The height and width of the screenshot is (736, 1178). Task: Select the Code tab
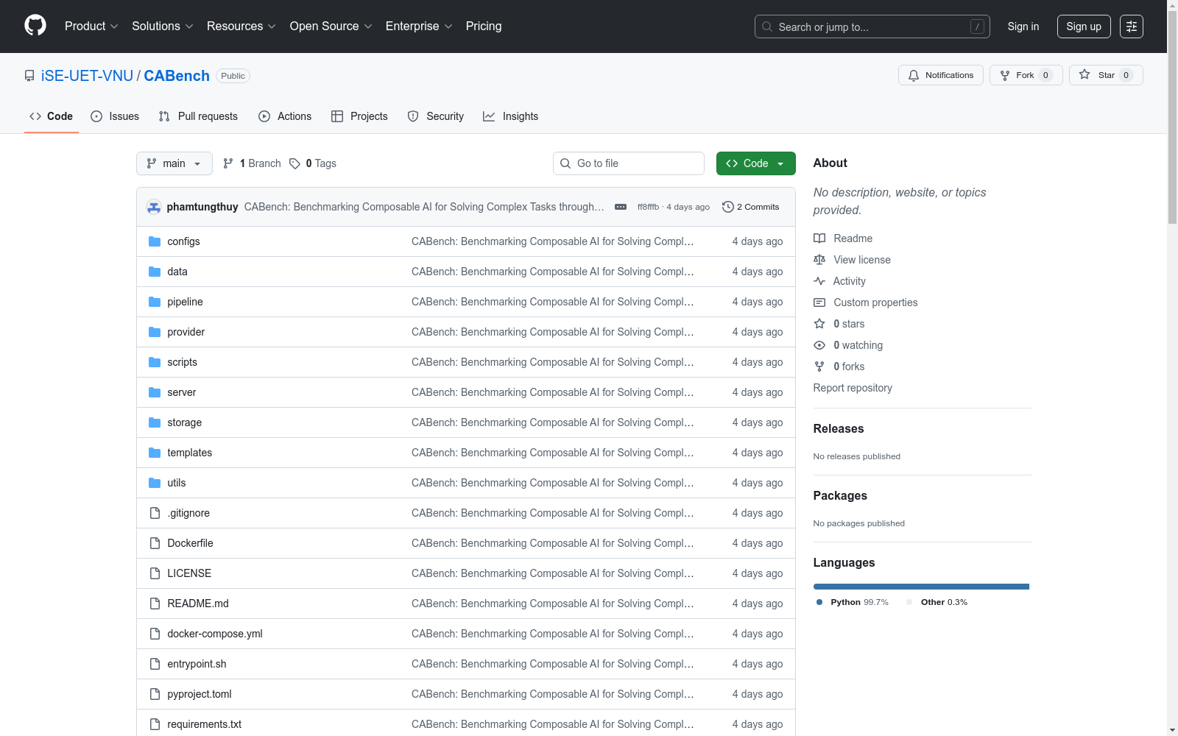[52, 116]
